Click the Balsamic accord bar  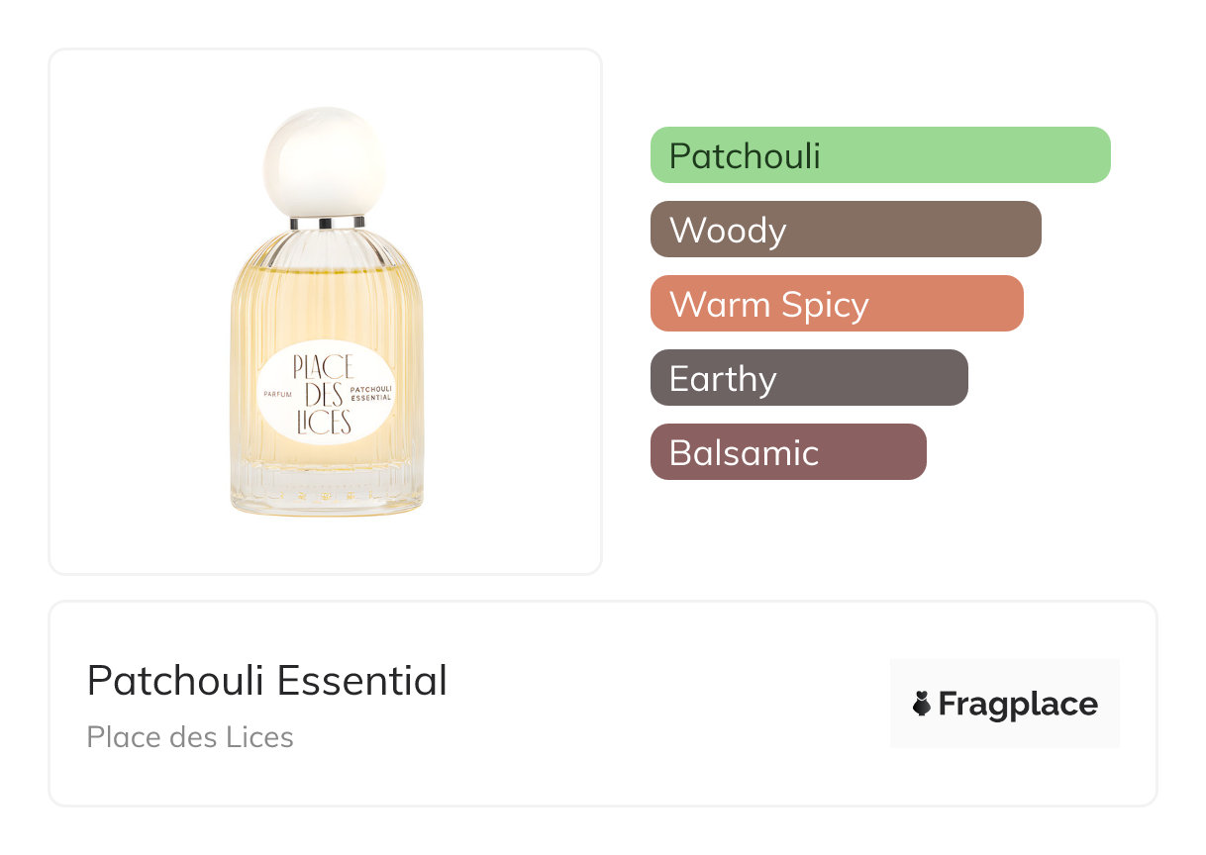[x=787, y=452]
